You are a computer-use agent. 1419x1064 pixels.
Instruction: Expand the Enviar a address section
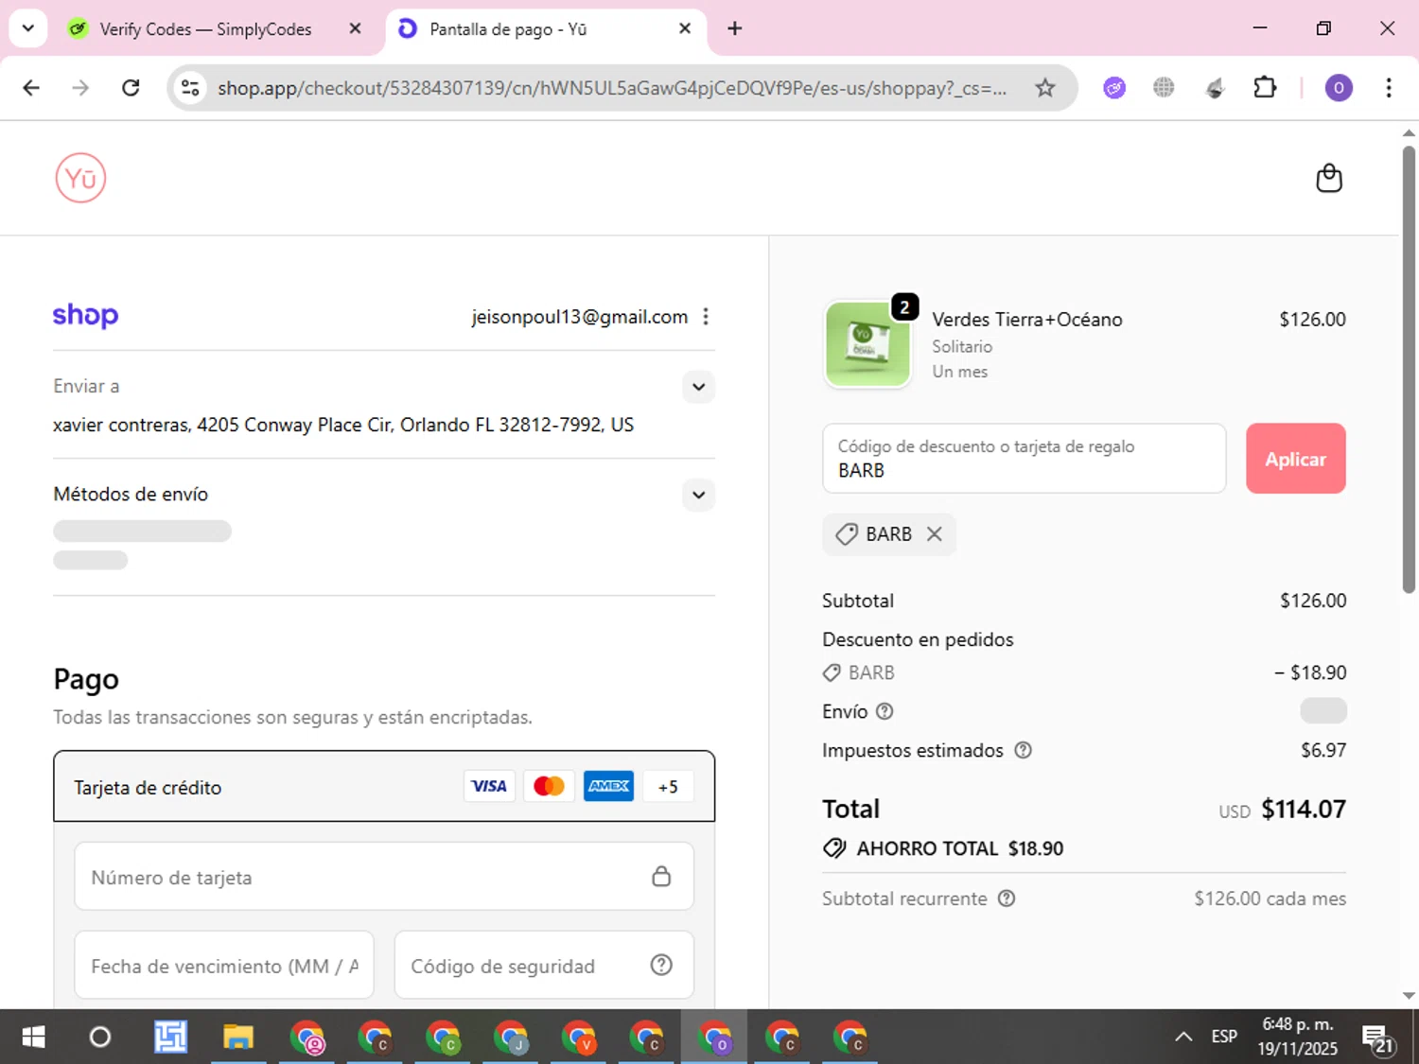click(x=698, y=387)
